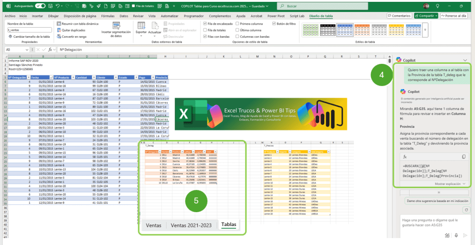Uncheck the Botón de filtro option
The width and height of the screenshot is (475, 245).
click(x=273, y=24)
